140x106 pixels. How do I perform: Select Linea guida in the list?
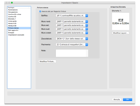(x=19, y=21)
